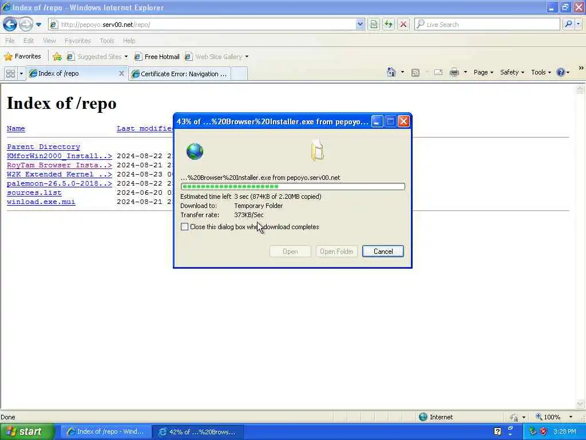Toggle Compatibility View icon
586x440 pixels.
(374, 25)
